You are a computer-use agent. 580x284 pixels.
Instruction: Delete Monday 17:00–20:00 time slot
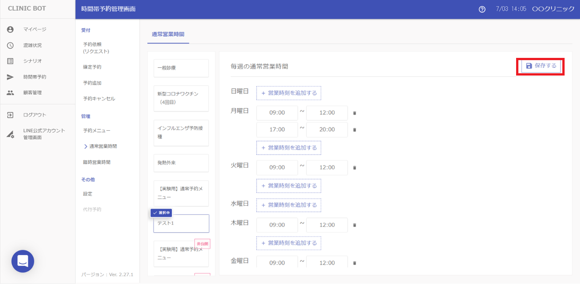click(354, 130)
